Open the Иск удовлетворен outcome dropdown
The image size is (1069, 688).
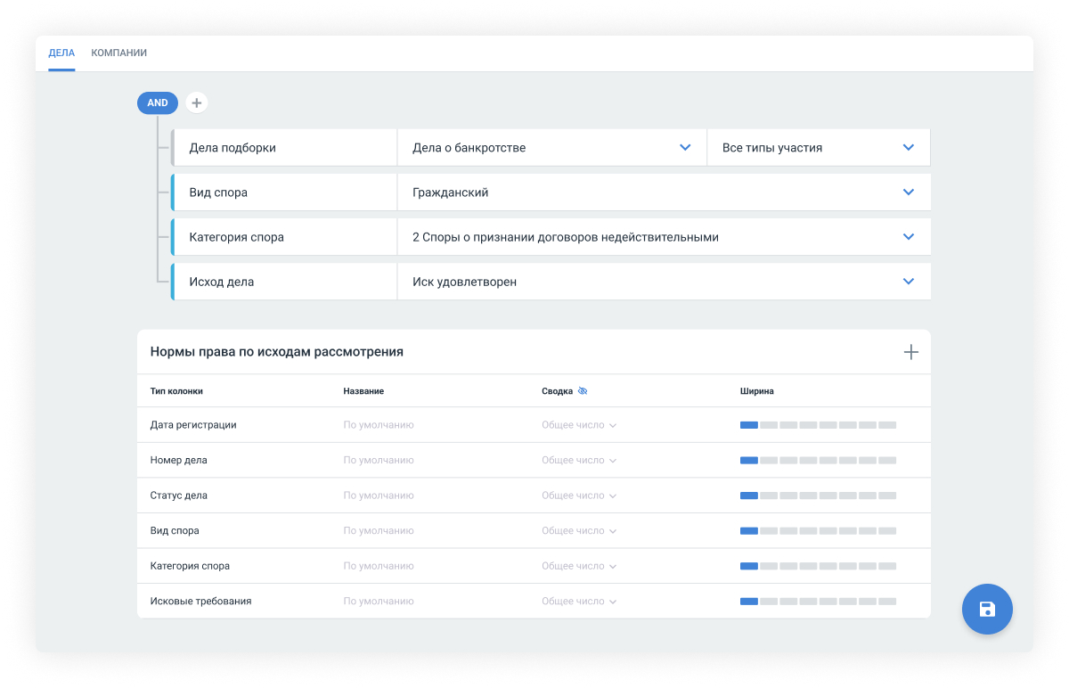pyautogui.click(x=908, y=282)
